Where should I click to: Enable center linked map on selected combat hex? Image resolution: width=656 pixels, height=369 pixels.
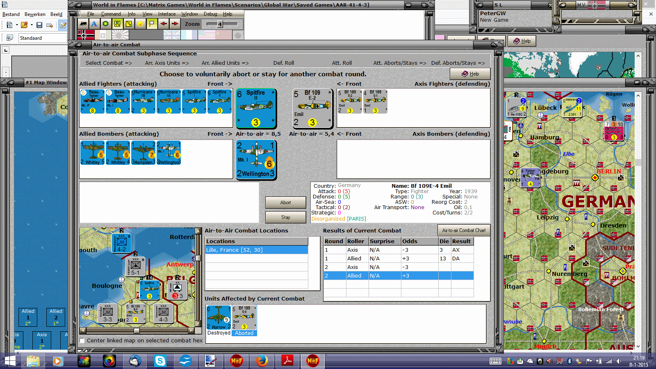(x=82, y=341)
